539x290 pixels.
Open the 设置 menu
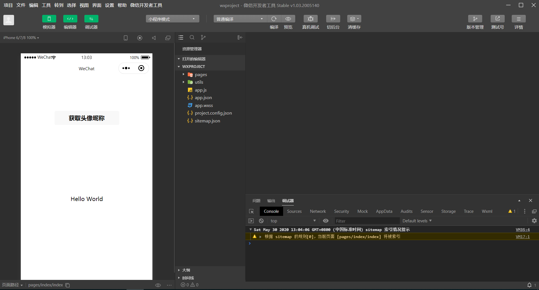coord(109,5)
